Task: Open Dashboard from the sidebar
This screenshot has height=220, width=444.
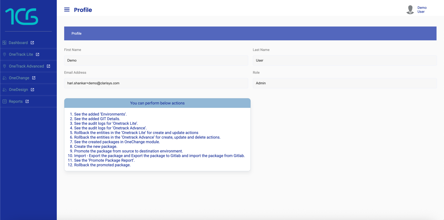Action: pyautogui.click(x=18, y=43)
